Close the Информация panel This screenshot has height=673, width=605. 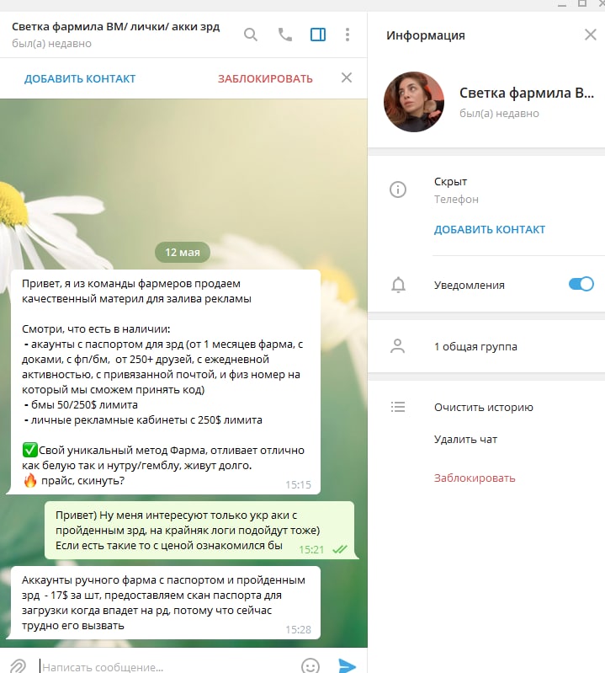tap(591, 35)
